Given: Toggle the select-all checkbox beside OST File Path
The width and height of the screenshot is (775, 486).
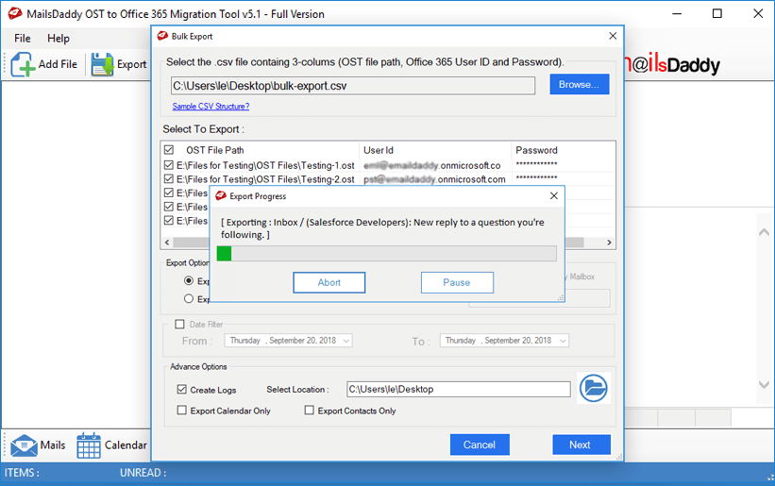Looking at the screenshot, I should tap(169, 150).
